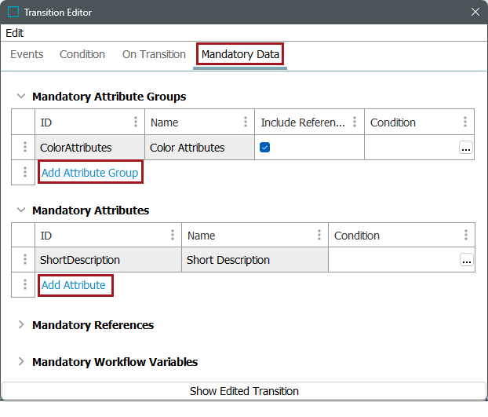
Task: Click the ellipsis button in ShortDescription row
Action: tap(466, 261)
